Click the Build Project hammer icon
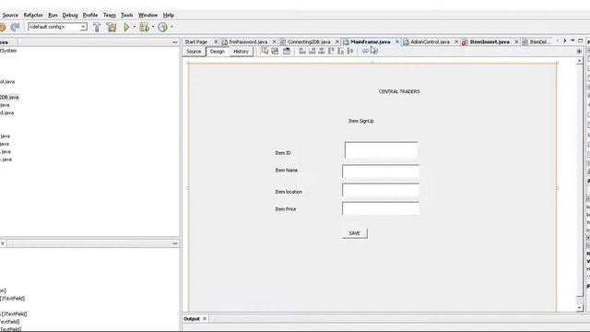This screenshot has width=590, height=332. [97, 27]
